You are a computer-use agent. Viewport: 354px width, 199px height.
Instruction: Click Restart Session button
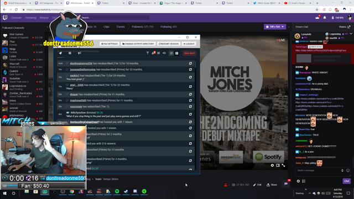[x=169, y=44]
